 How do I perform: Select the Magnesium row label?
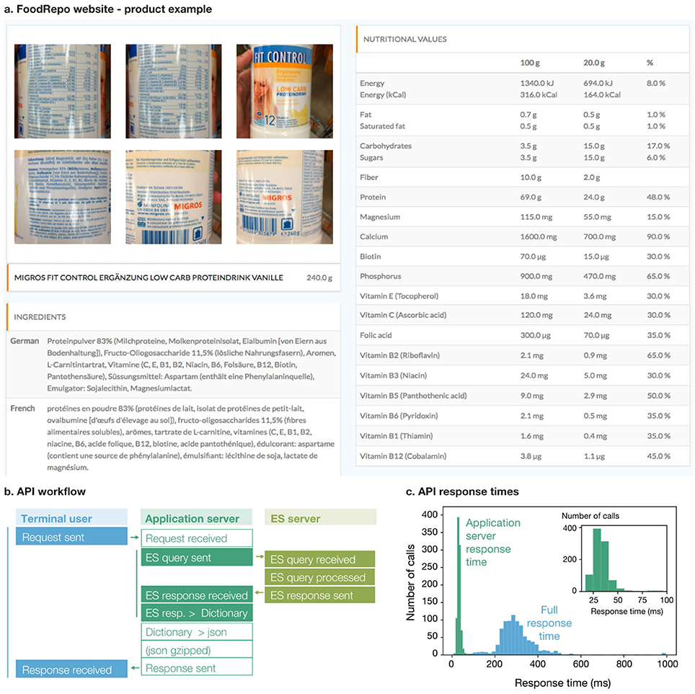point(380,217)
